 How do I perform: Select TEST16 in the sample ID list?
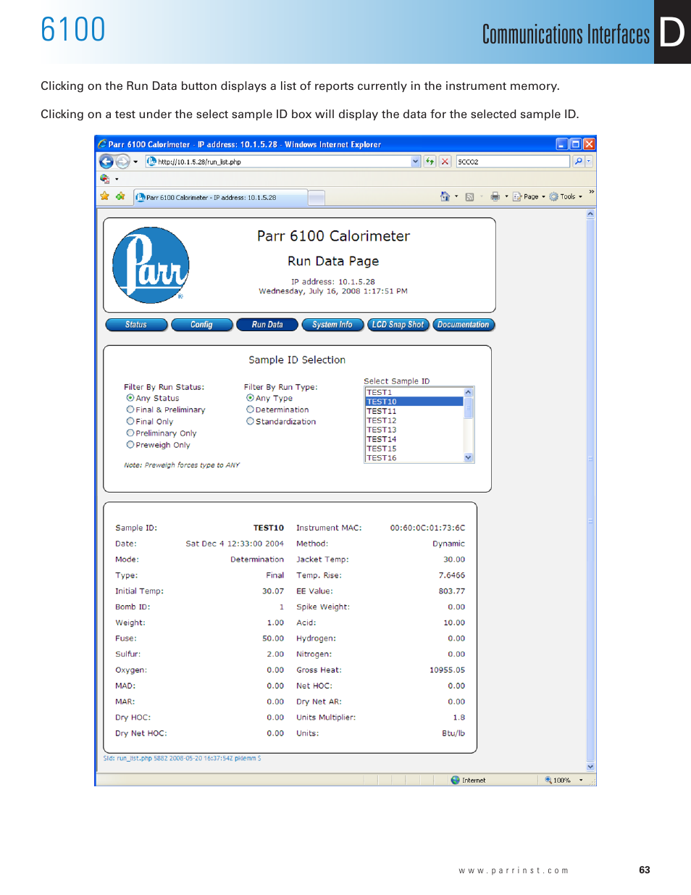pyautogui.click(x=414, y=458)
